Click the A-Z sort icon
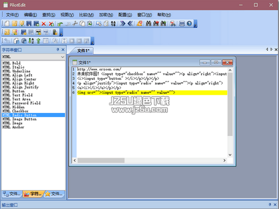279x209 pixels. point(31,41)
